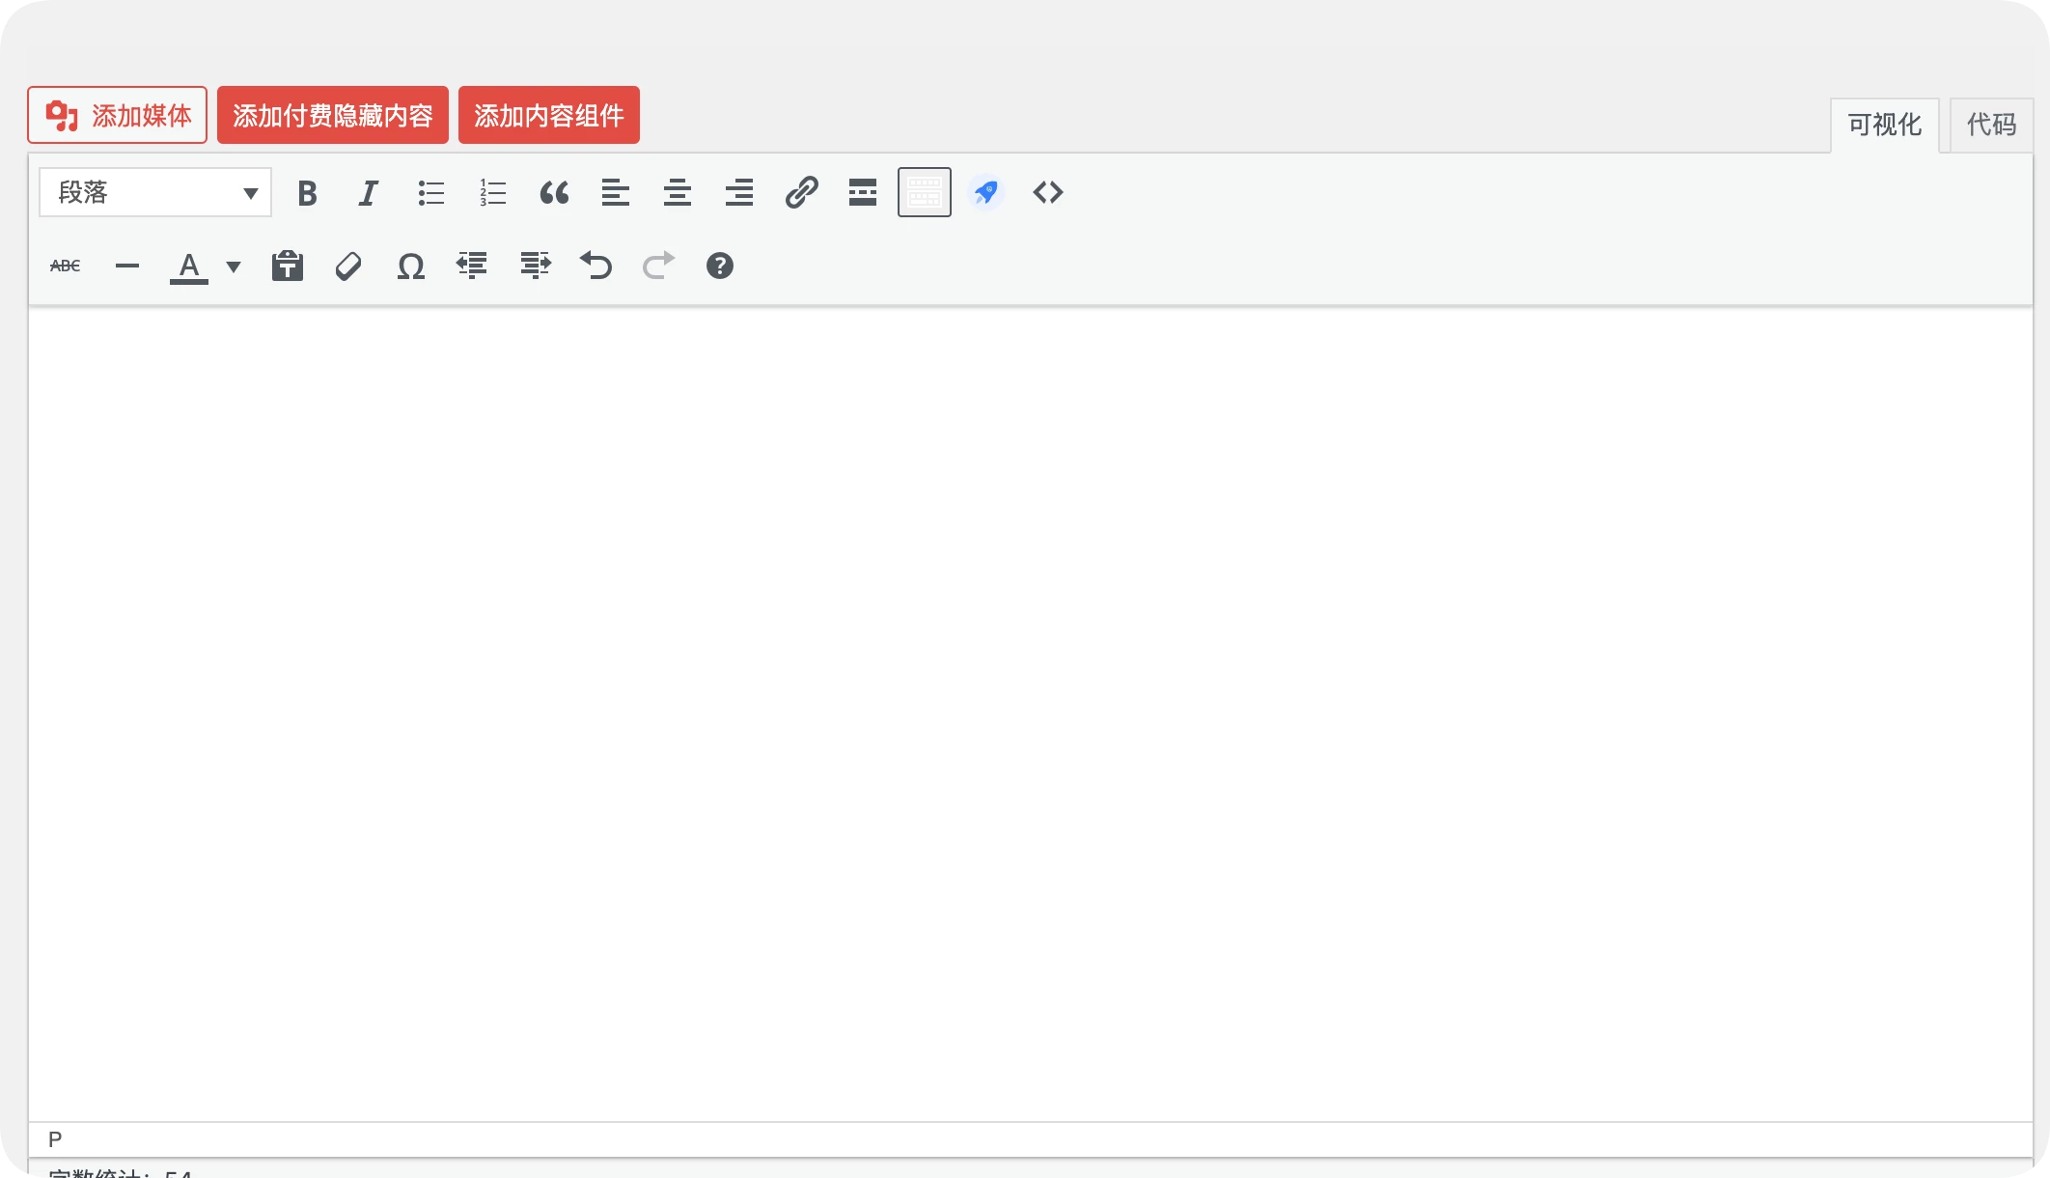Apply italic text style
Image resolution: width=2050 pixels, height=1178 pixels.
click(x=368, y=193)
